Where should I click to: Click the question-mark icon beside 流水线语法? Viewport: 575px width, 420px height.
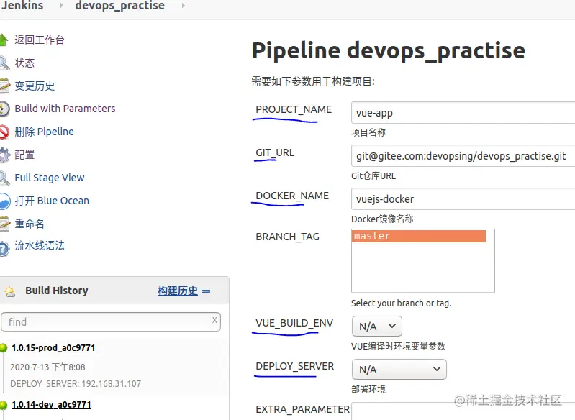[4, 248]
